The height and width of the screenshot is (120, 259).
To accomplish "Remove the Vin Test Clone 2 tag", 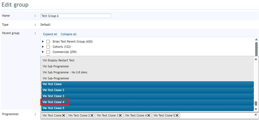I will click(x=92, y=115).
